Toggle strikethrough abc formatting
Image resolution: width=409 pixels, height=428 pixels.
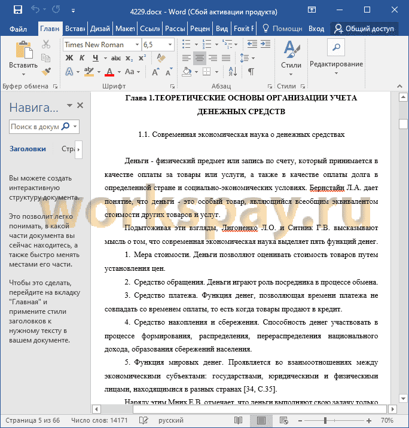pos(116,58)
